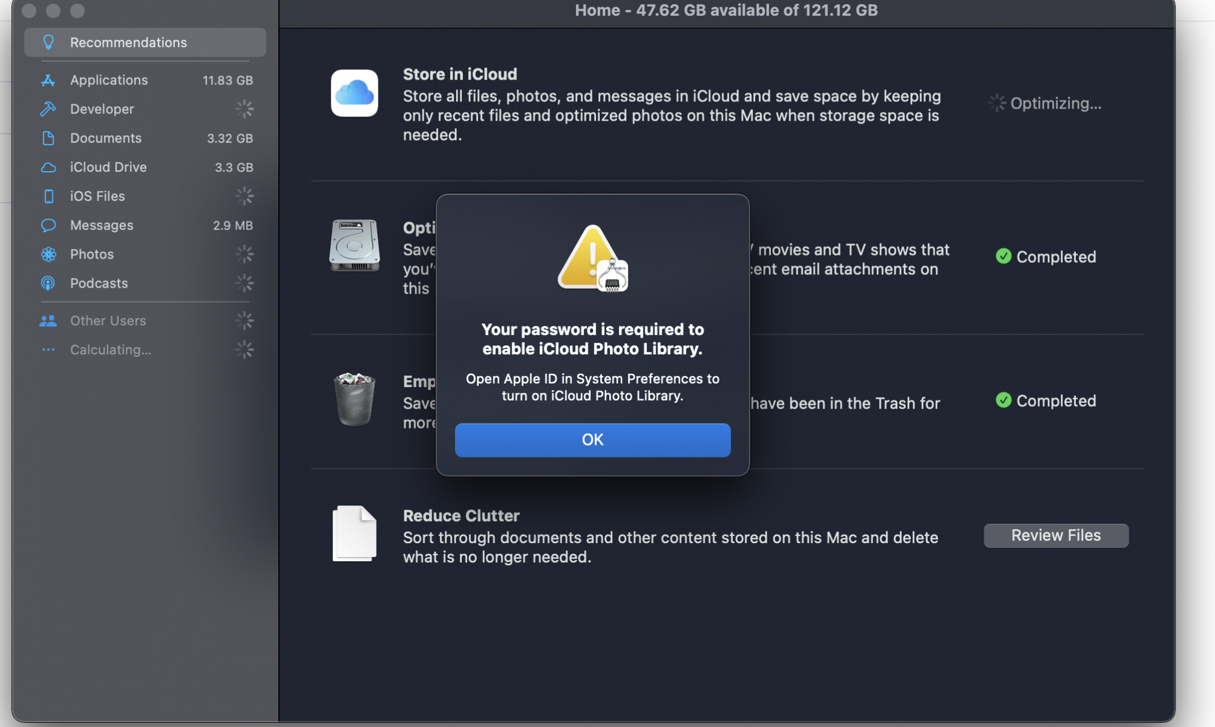The height and width of the screenshot is (727, 1215).
Task: Select iCloud Drive in sidebar
Action: 145,167
